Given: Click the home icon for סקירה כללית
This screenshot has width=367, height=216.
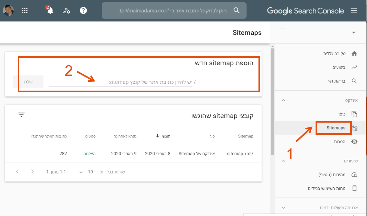Looking at the screenshot, I should (354, 53).
